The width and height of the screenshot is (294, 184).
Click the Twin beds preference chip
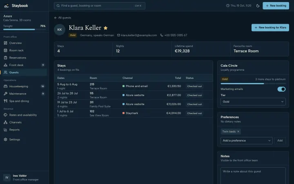point(231,131)
